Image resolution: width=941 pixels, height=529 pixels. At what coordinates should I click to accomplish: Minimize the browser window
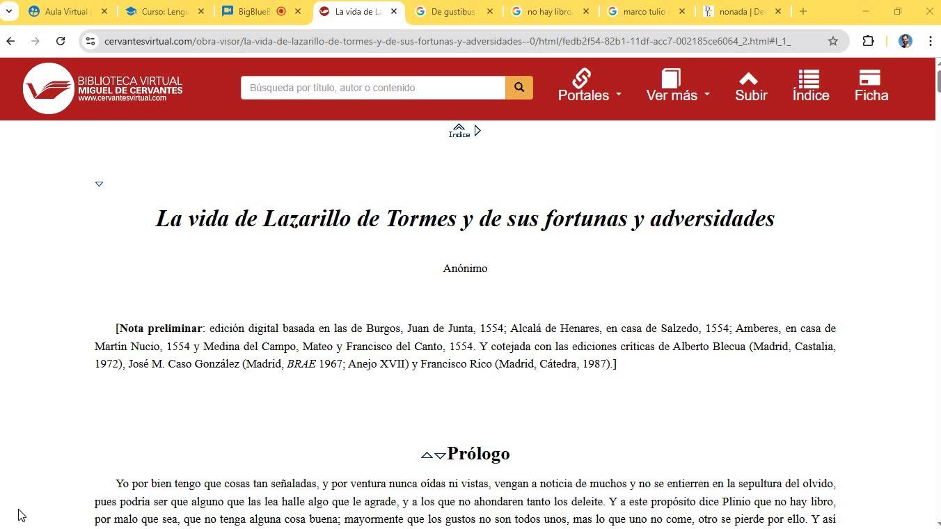pos(866,11)
